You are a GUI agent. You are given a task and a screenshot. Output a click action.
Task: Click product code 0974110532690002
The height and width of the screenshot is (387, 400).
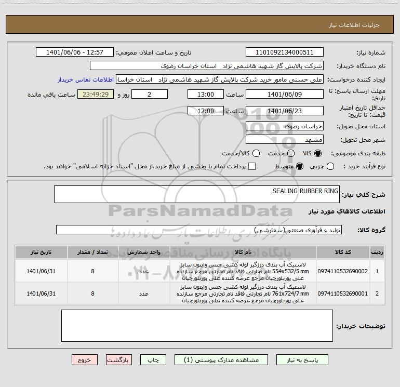[343, 271]
